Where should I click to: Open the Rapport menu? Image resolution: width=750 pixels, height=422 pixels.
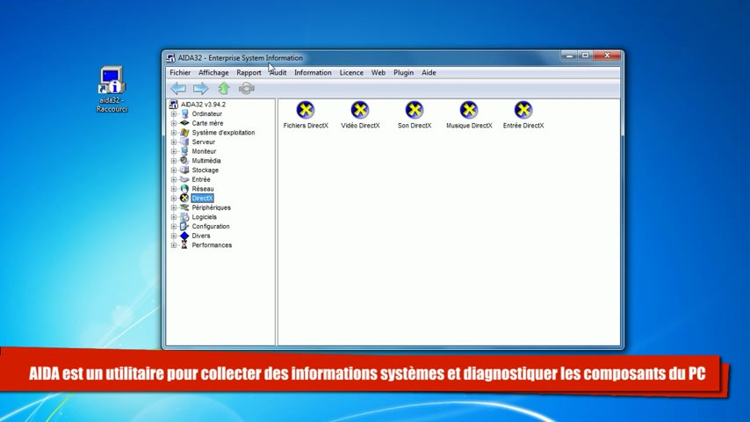(249, 73)
